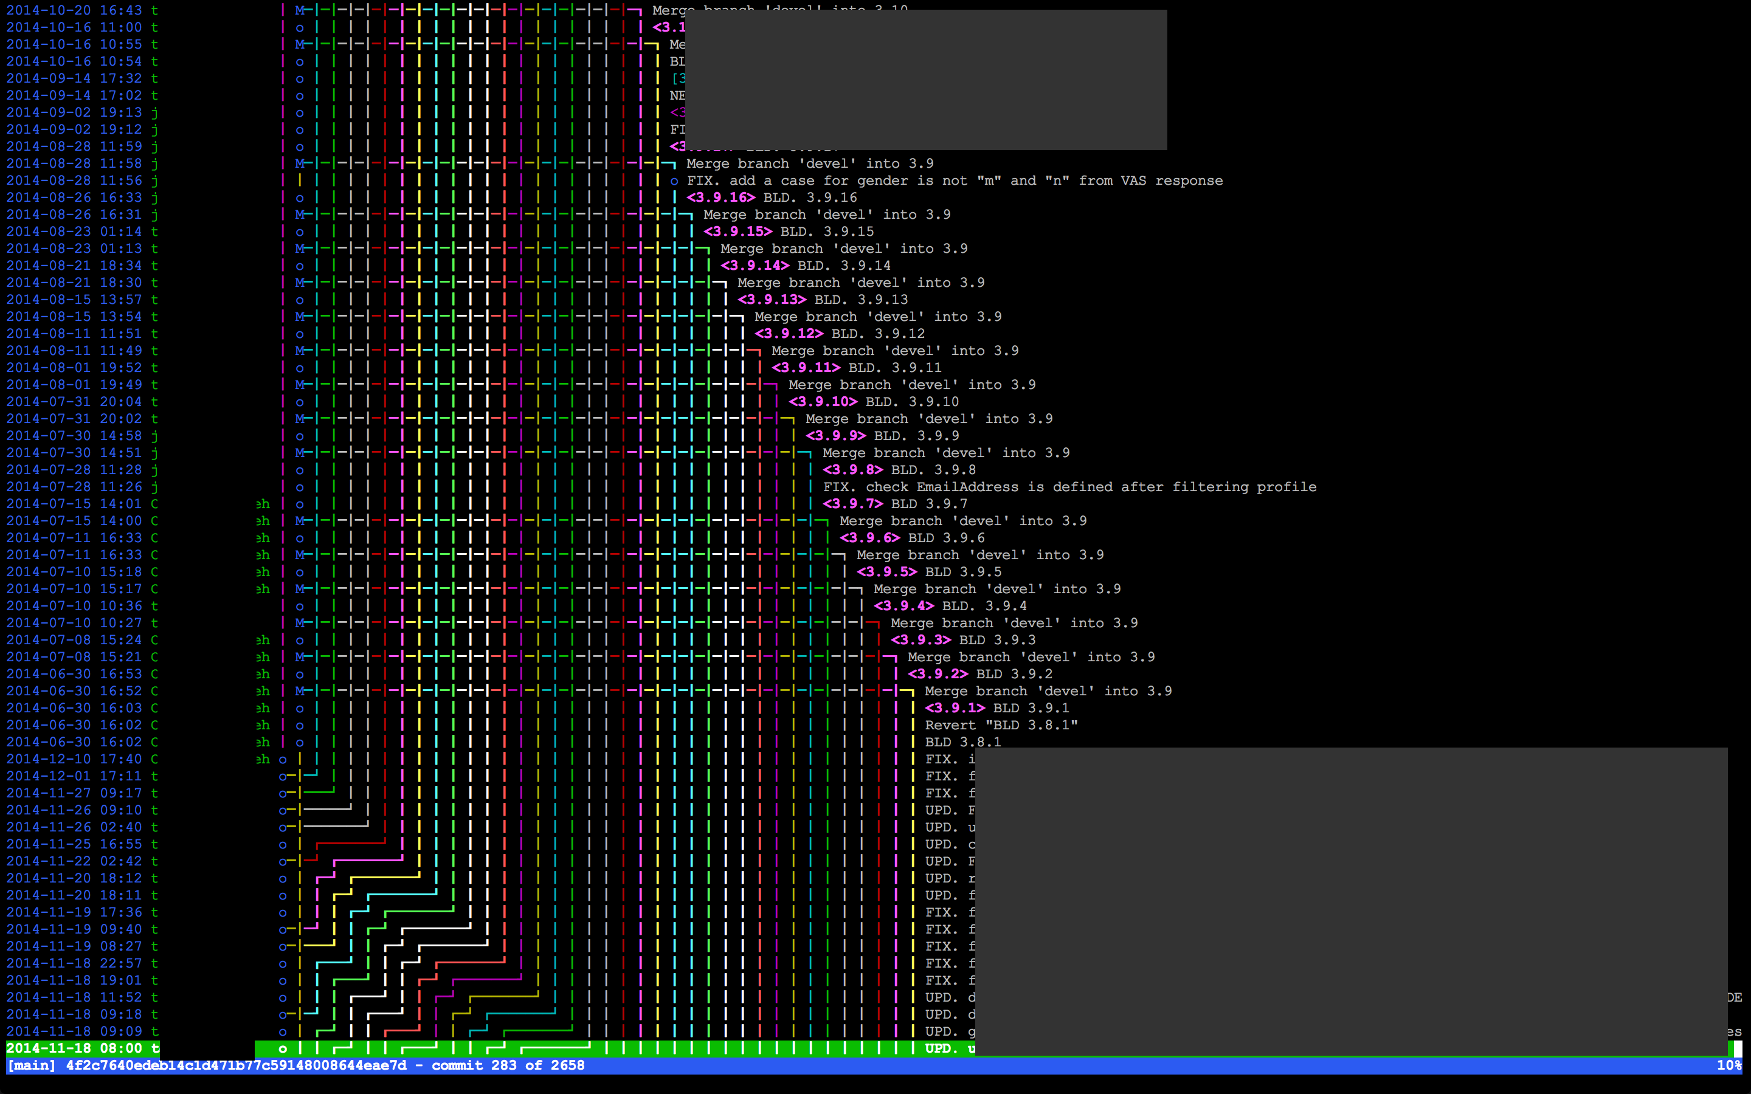Select date 2014-11-18 19:01 row
This screenshot has height=1094, width=1751.
74,980
